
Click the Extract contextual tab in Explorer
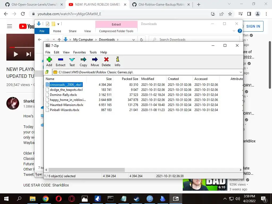(116, 24)
